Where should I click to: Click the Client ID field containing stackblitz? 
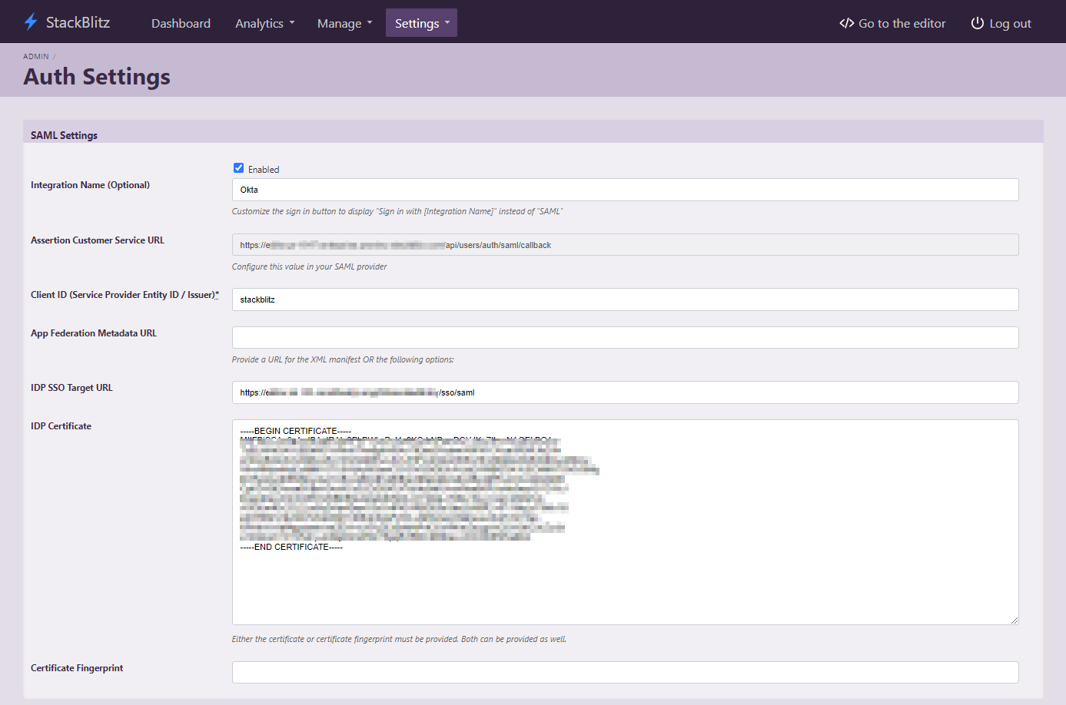pos(625,300)
